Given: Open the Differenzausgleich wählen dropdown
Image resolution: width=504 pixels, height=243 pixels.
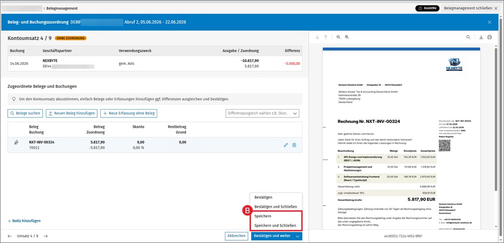Looking at the screenshot, I should click(x=262, y=113).
